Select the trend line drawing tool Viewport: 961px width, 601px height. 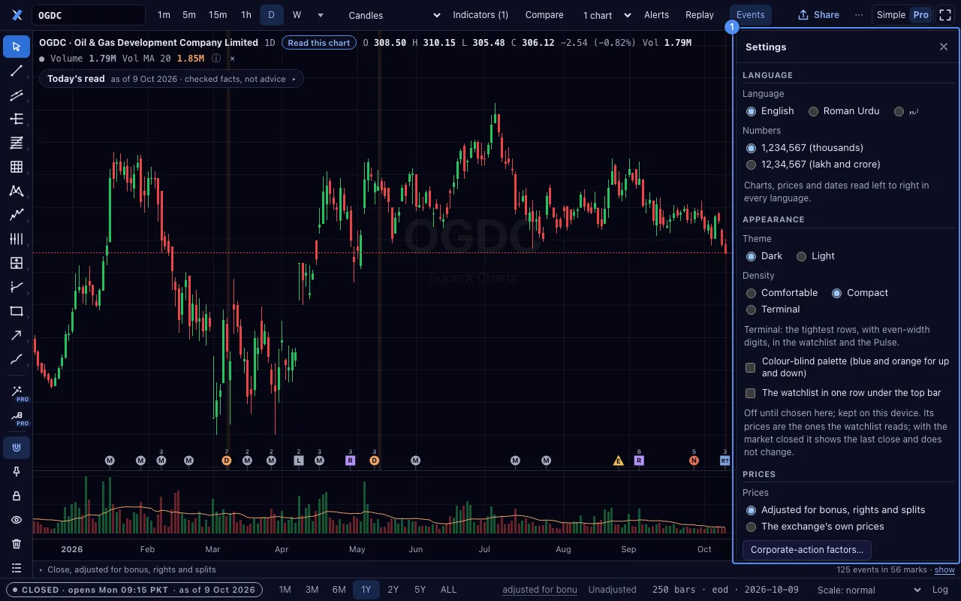tap(17, 71)
